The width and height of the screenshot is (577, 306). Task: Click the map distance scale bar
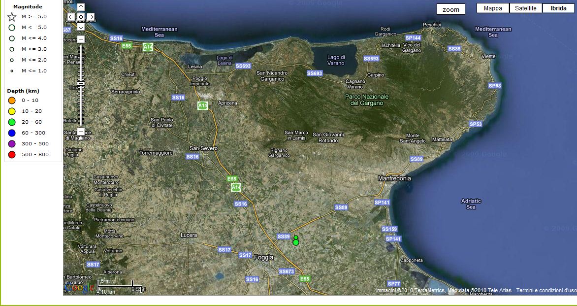click(119, 286)
